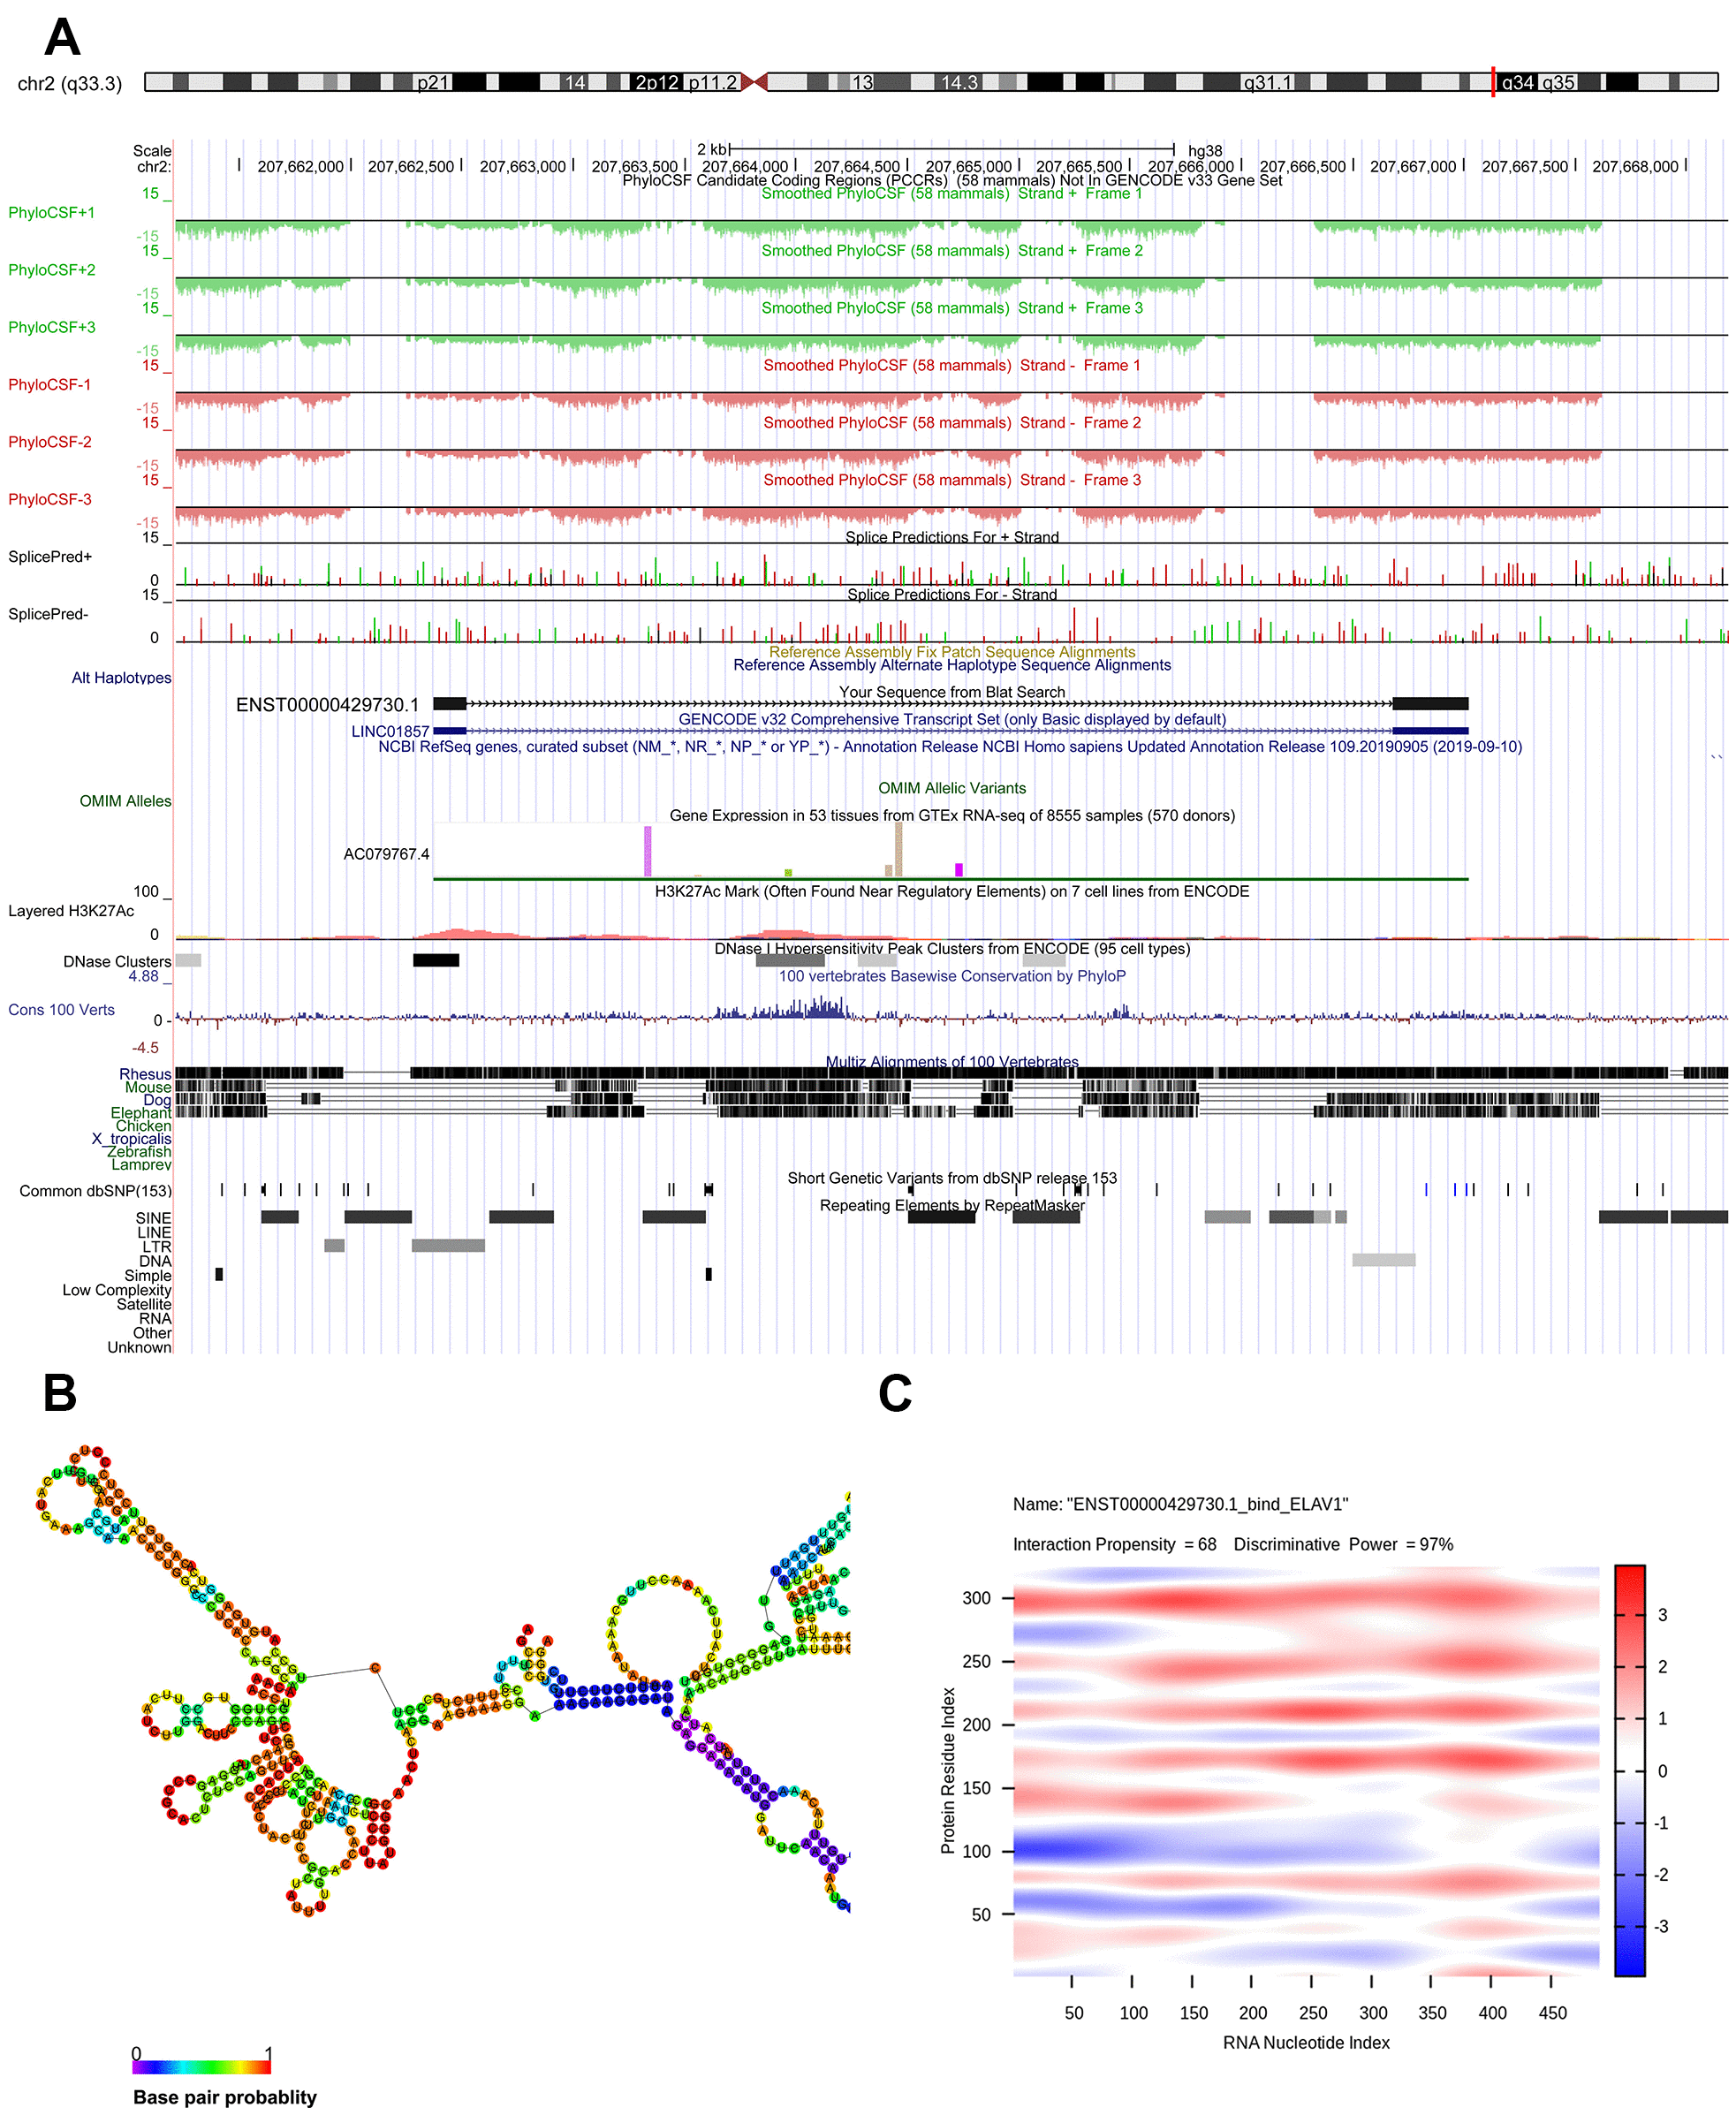1736x2115 pixels.
Task: Click the hg38 assembly label
Action: point(1205,151)
